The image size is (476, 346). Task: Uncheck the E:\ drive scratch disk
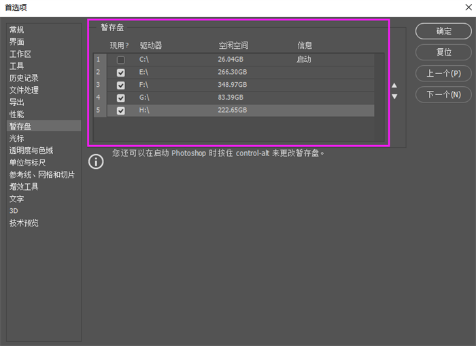(x=121, y=73)
